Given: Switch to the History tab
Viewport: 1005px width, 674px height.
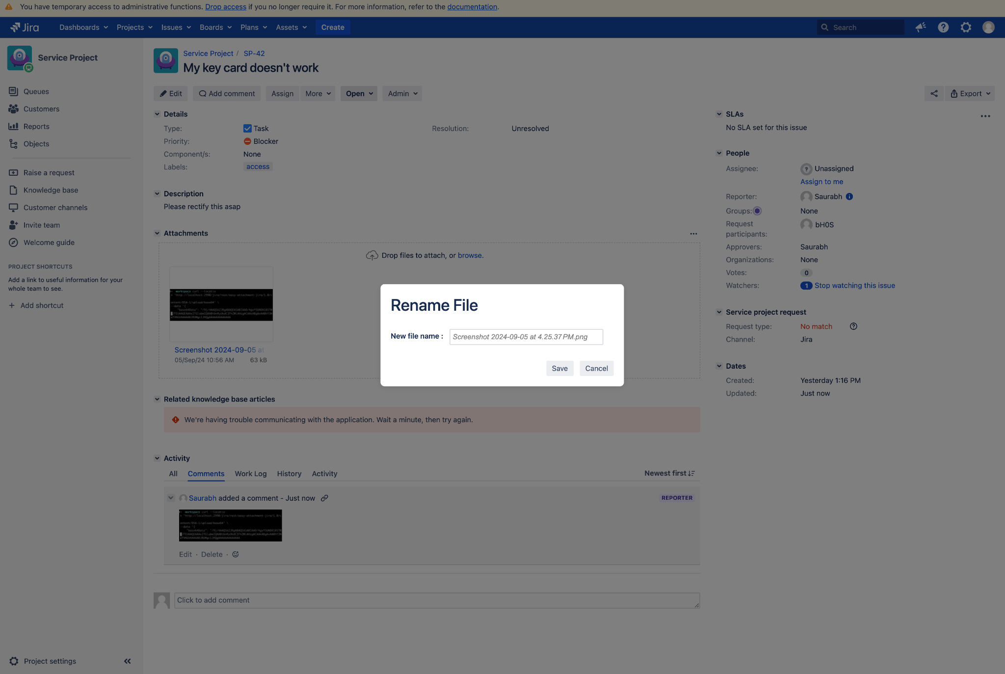Looking at the screenshot, I should tap(289, 474).
